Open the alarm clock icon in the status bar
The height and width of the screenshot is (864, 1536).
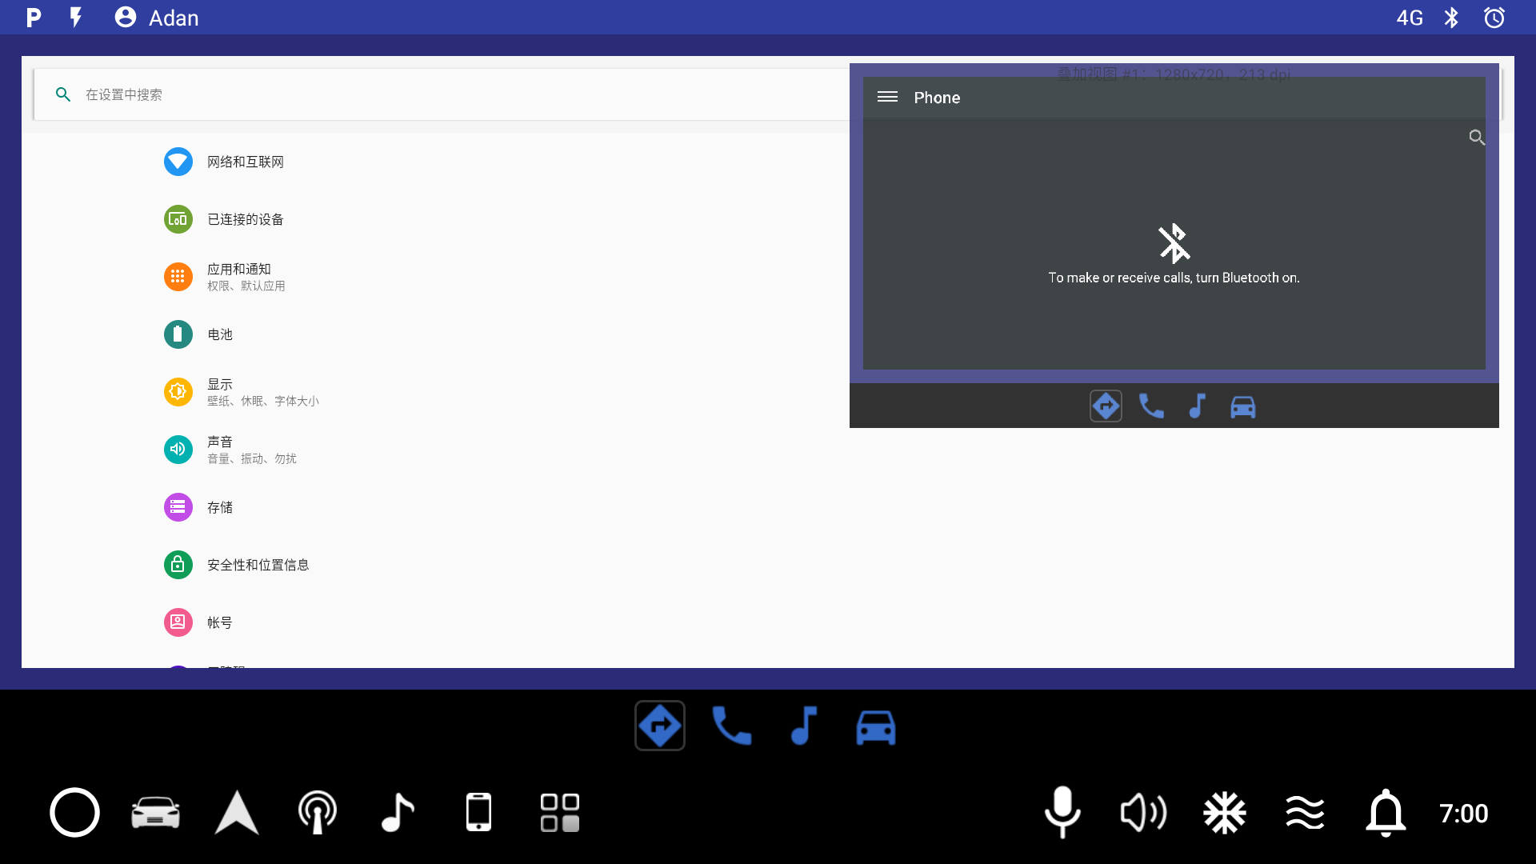1494,17
